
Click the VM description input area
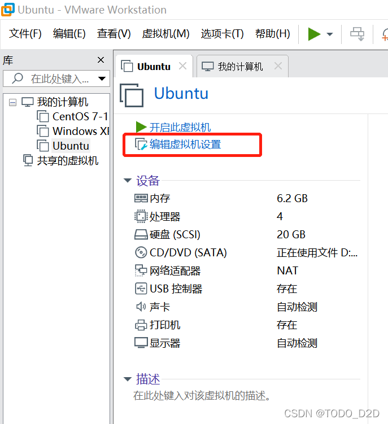tap(202, 396)
